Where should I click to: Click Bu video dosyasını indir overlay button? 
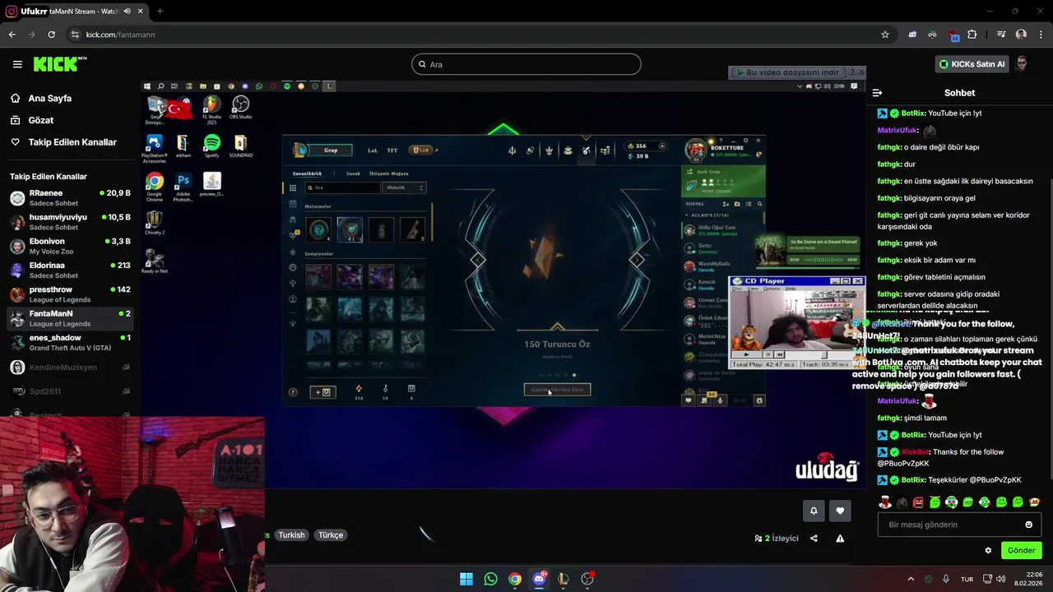click(788, 72)
